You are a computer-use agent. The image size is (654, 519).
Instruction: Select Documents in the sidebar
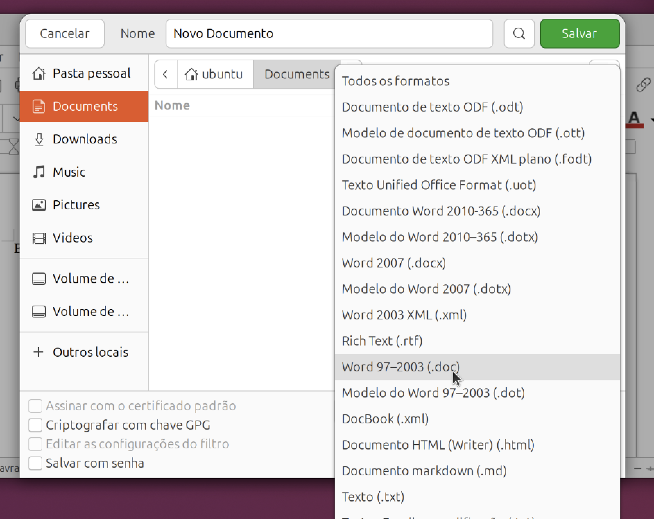(84, 106)
